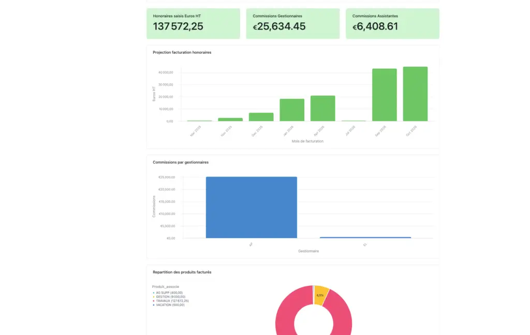The height and width of the screenshot is (335, 530).
Task: Toggle GESTION legend entry in donut chart
Action: (x=168, y=297)
